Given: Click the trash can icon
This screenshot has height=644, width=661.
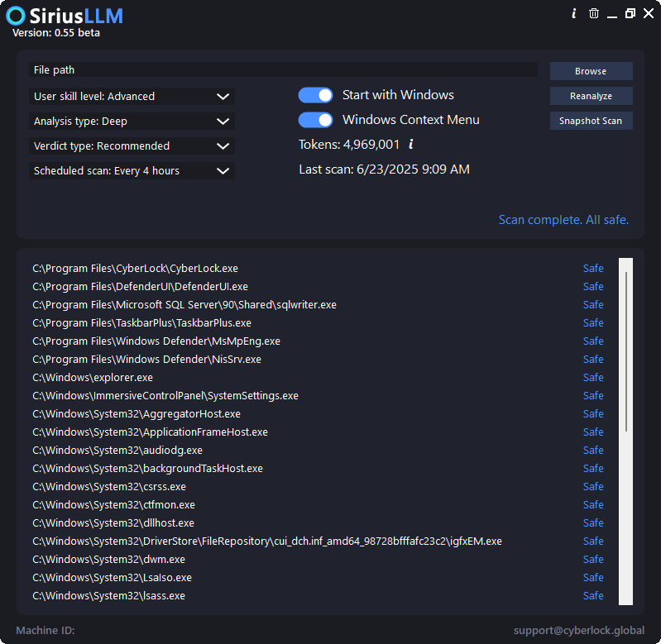Looking at the screenshot, I should (x=593, y=13).
